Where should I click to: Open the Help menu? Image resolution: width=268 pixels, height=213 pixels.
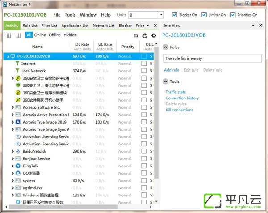[105, 15]
